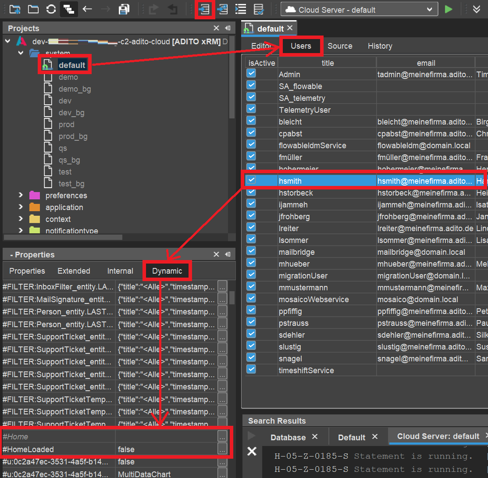
Task: Select the default system file in tree
Action: [71, 65]
